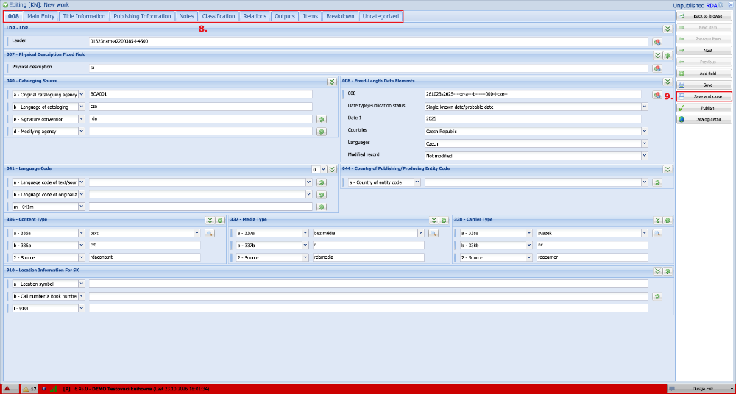Open subfield dropdown b - Language of cataloging
This screenshot has width=736, height=394.
(x=81, y=107)
